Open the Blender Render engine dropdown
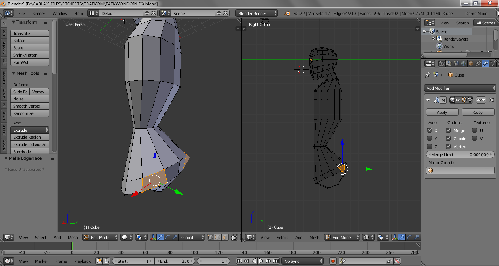This screenshot has height=266, width=499. pyautogui.click(x=256, y=14)
